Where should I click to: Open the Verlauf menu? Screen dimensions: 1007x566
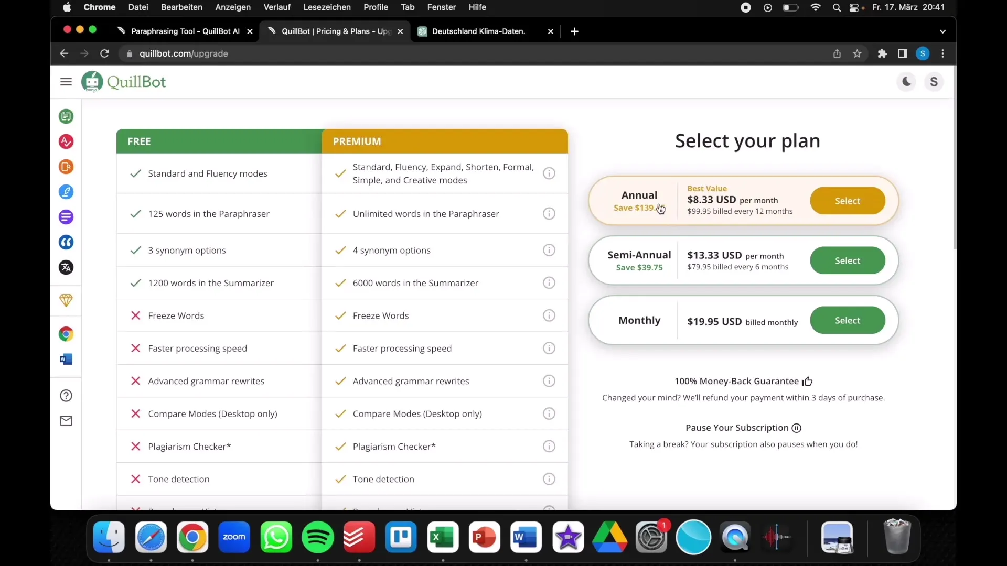[277, 7]
